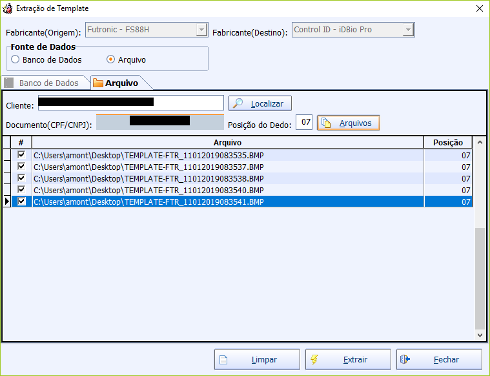
Task: Click the scroll down arrow of file list
Action: (x=479, y=335)
